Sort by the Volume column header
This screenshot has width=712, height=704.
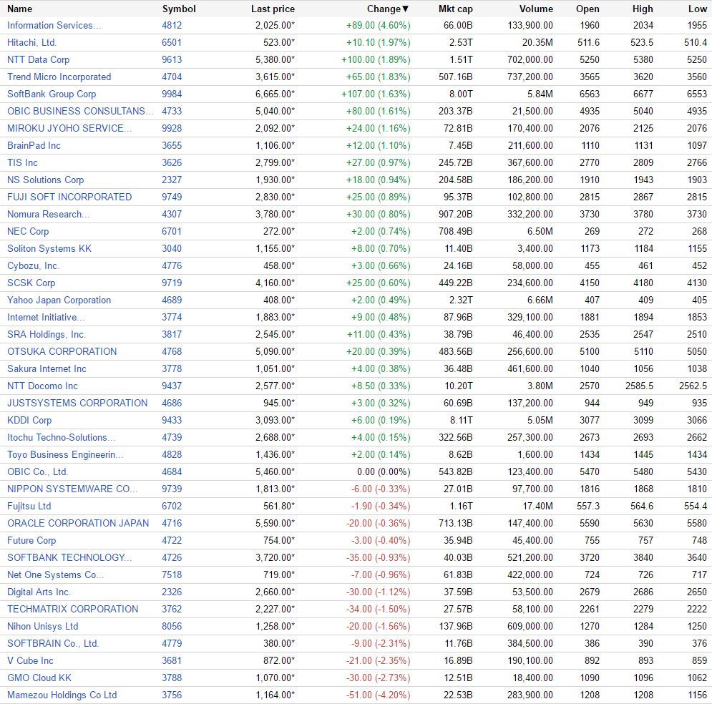(x=536, y=9)
